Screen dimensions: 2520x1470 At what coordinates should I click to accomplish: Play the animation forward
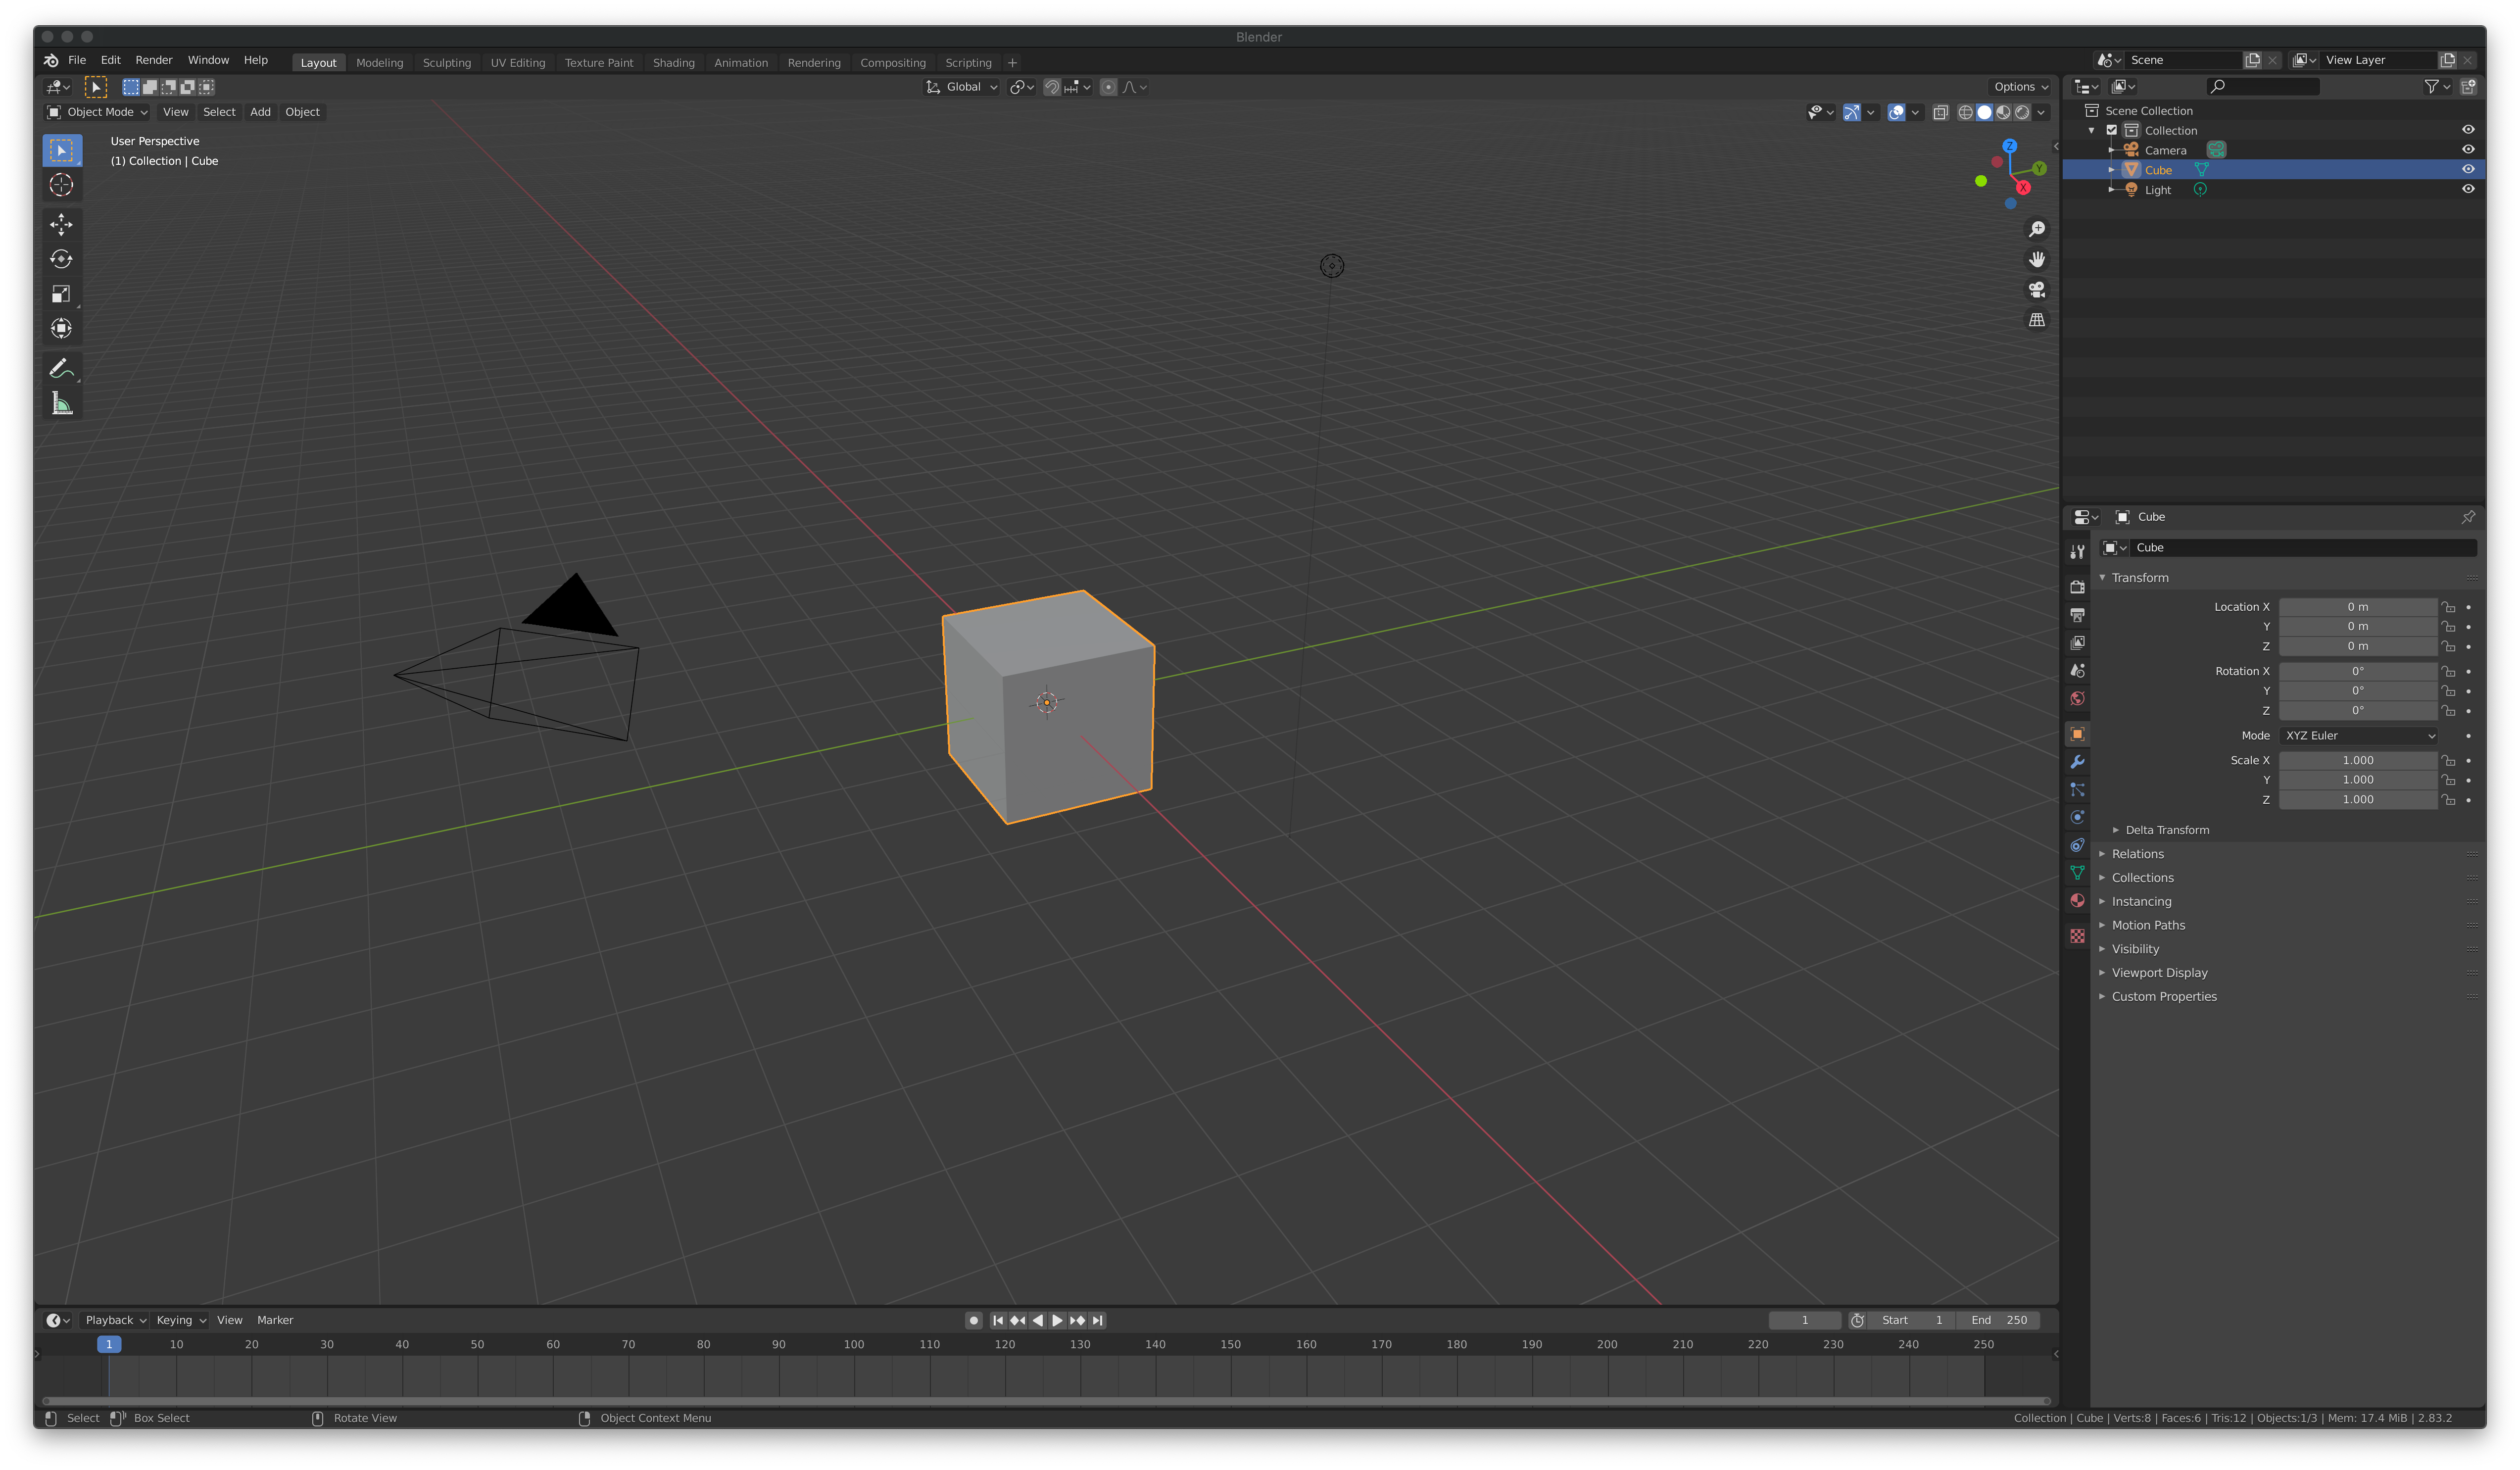point(1057,1320)
